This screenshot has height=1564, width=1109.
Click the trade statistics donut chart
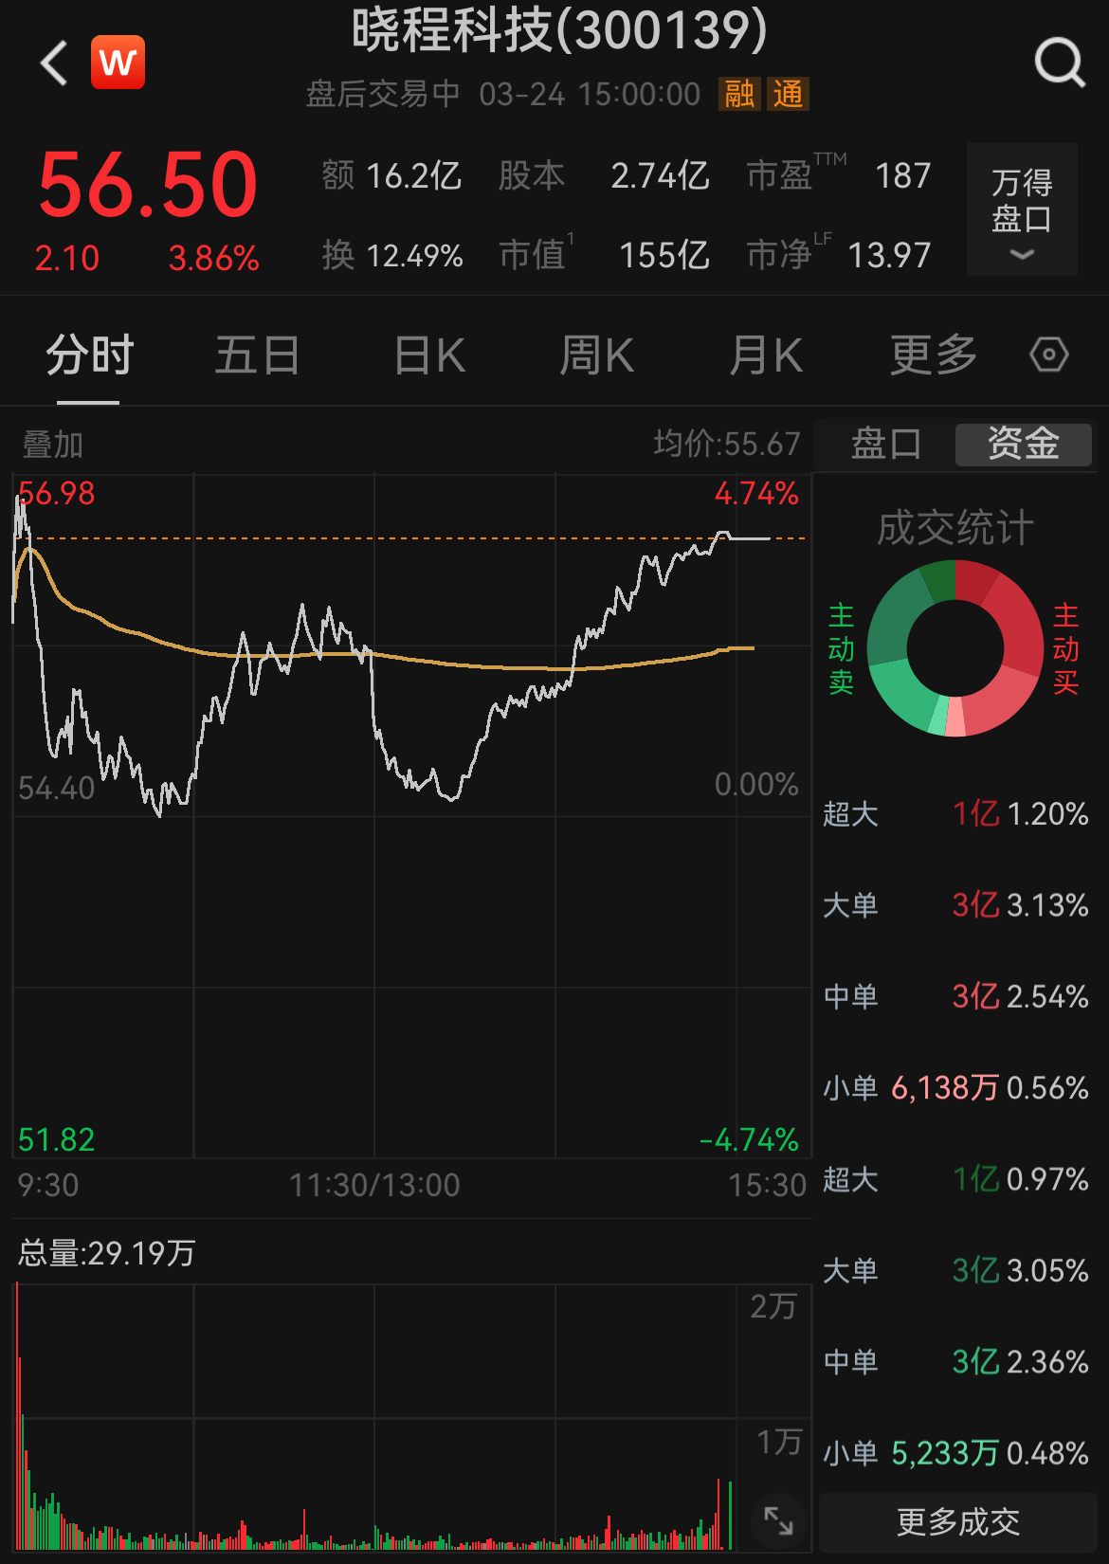954,649
